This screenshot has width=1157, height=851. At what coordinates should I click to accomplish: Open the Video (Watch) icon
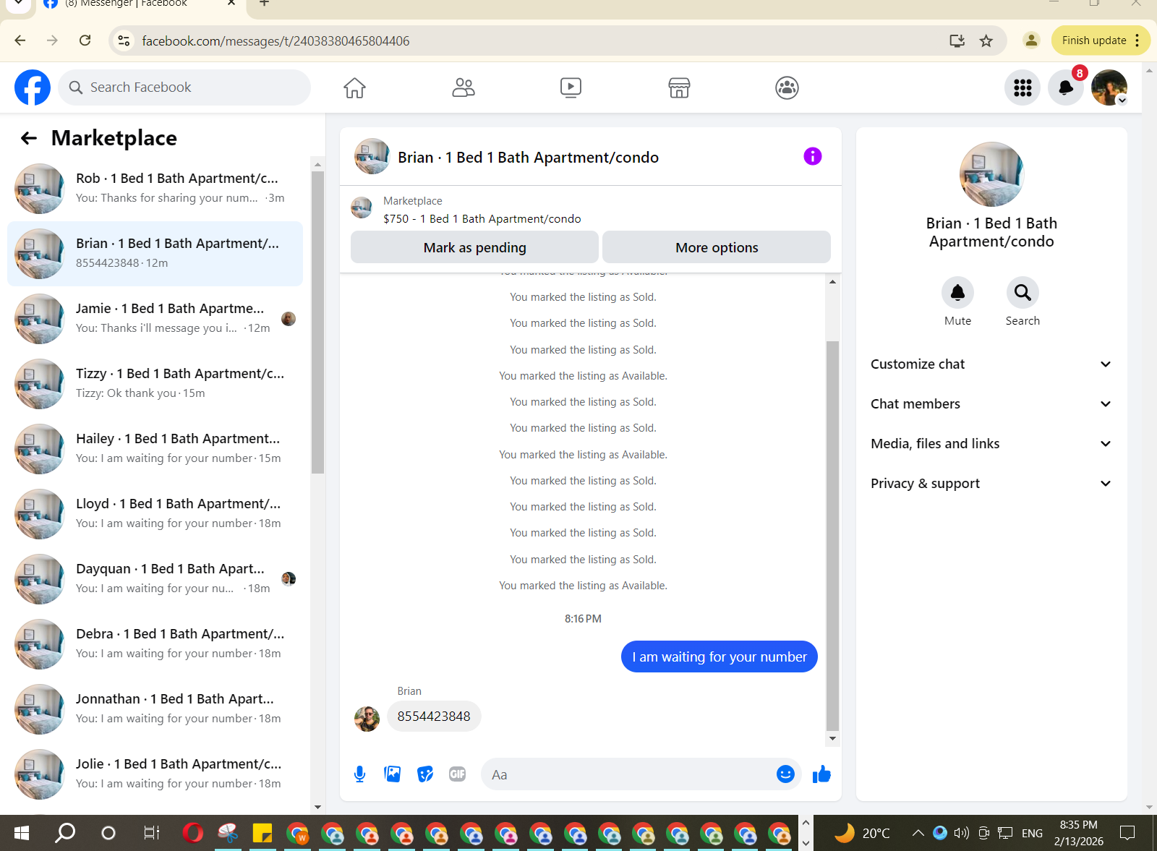pos(571,87)
